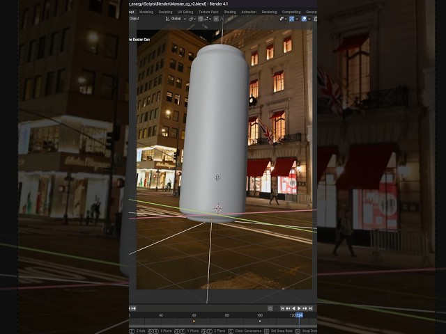Image resolution: width=446 pixels, height=334 pixels.
Task: Toggle viewport gizmos display
Action: (292, 19)
